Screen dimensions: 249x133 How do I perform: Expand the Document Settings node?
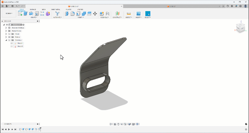pyautogui.click(x=6, y=28)
